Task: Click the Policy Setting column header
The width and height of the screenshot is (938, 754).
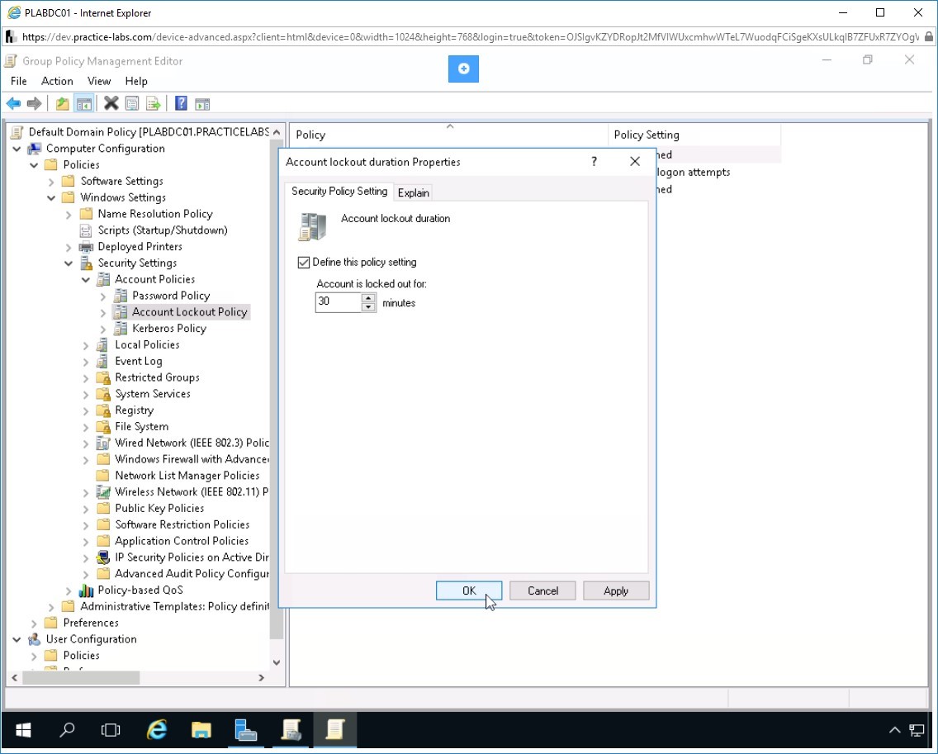Action: click(x=694, y=135)
